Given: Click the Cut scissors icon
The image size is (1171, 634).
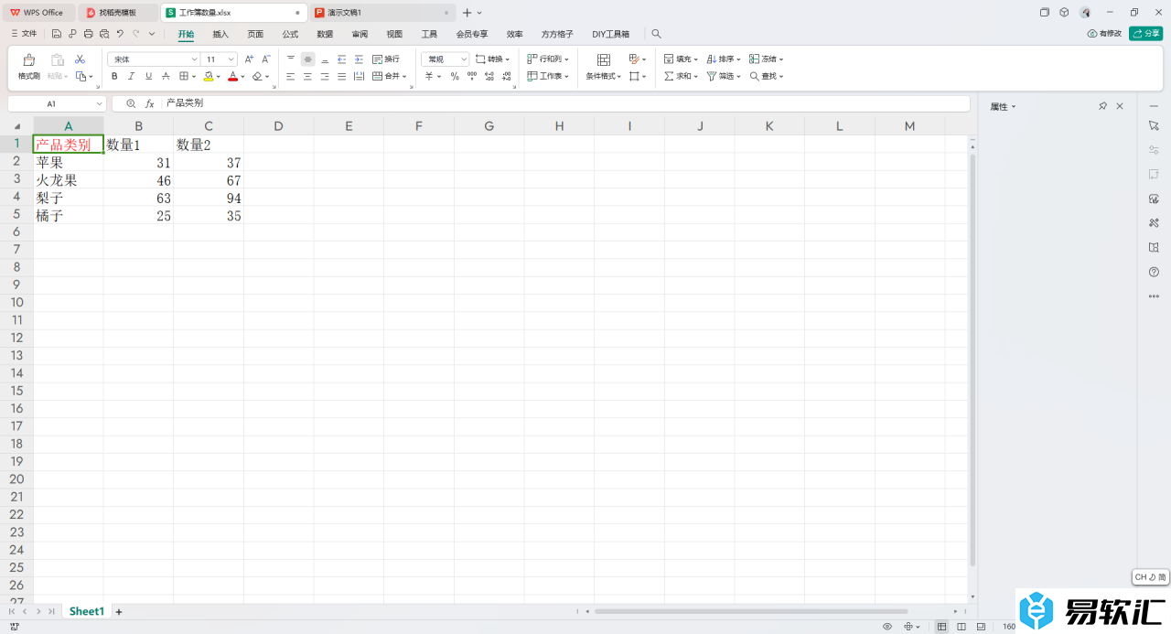Looking at the screenshot, I should (x=80, y=59).
